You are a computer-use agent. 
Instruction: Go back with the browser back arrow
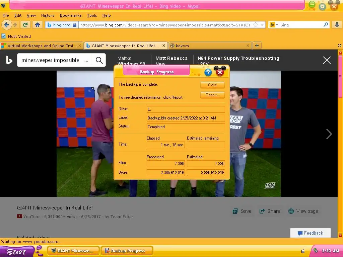click(x=7, y=25)
